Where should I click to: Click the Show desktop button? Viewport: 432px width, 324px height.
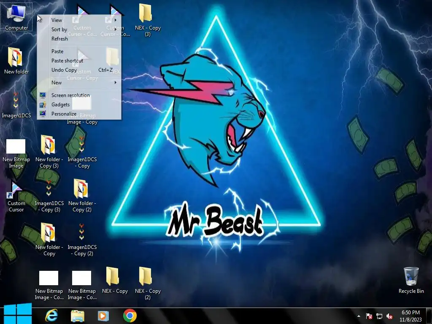429,316
